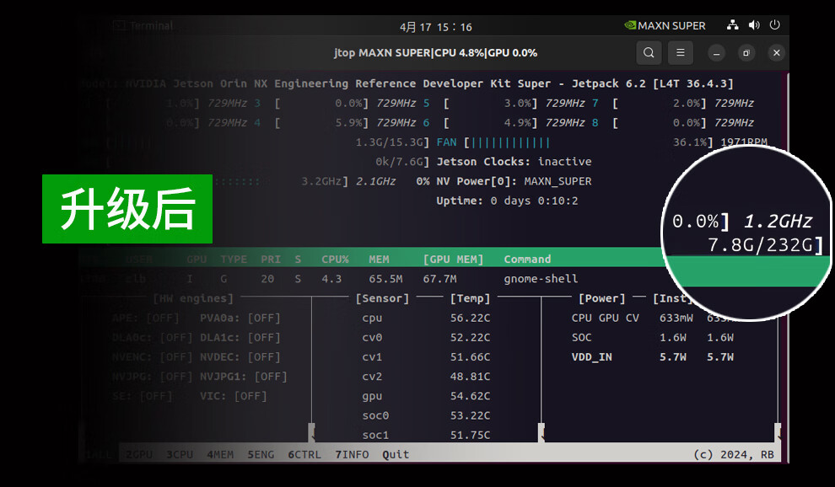Screen dimensions: 835x487
Task: Open the terminal hamburger menu
Action: 680,53
